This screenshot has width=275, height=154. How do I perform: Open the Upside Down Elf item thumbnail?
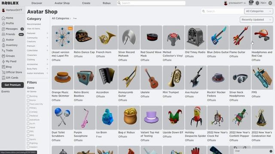tap(174, 118)
